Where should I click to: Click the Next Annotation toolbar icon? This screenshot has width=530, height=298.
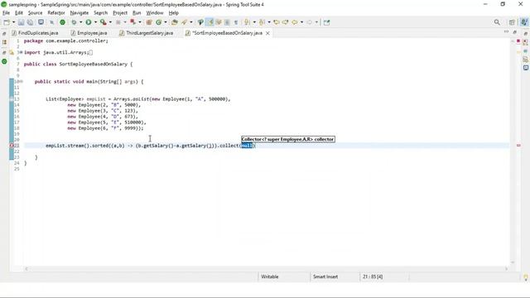point(247,22)
